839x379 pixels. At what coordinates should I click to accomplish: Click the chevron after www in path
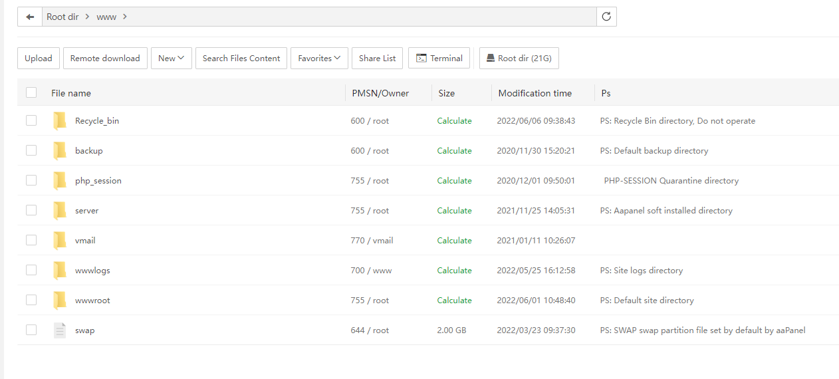click(x=125, y=17)
